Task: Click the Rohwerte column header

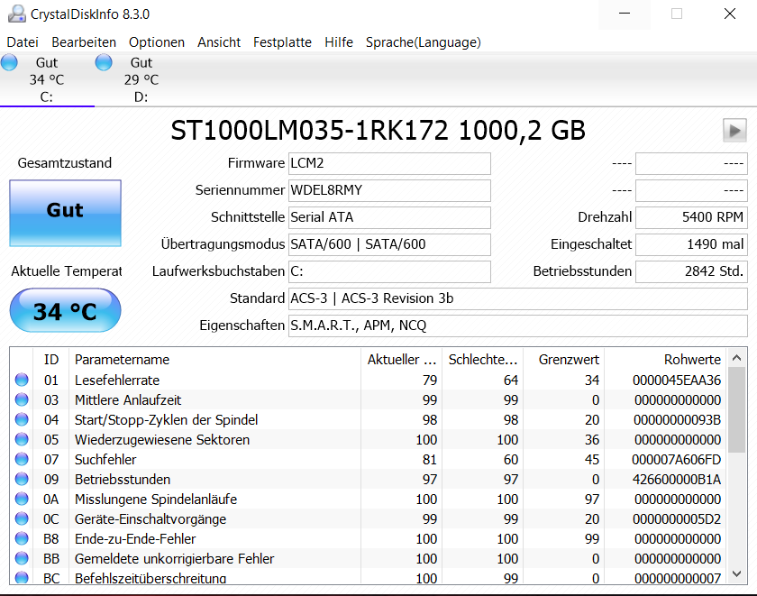Action: [x=665, y=360]
